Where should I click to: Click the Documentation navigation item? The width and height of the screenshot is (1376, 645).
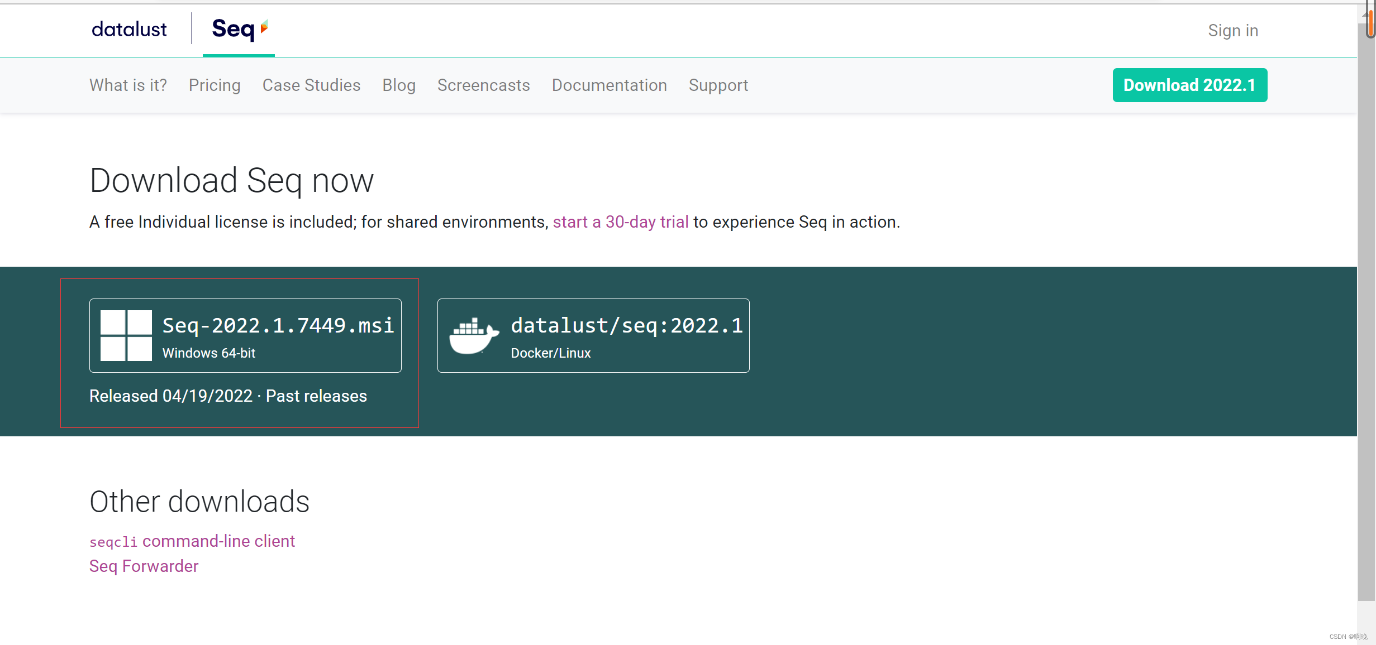coord(609,85)
